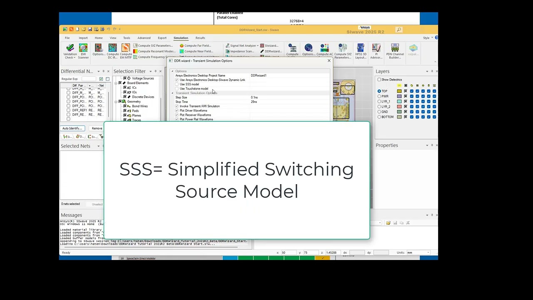Viewport: 533px width, 300px height.
Task: Switch to the Advanced tab
Action: pos(144,38)
